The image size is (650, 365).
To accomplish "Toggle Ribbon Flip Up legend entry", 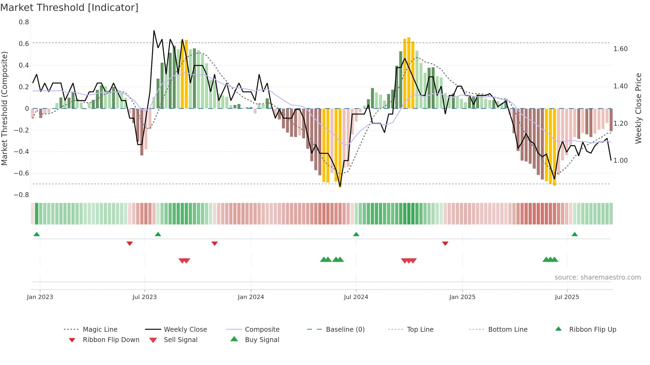I will pos(586,329).
